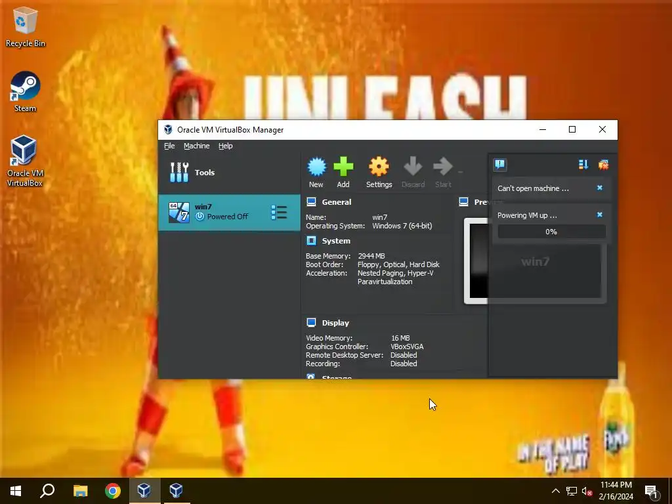Screen dimensions: 672x504
Task: Expand the "Can't open machine" notification text
Action: click(533, 188)
